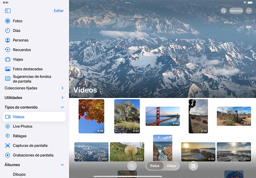Tap the Seleccionar button

tap(236, 11)
